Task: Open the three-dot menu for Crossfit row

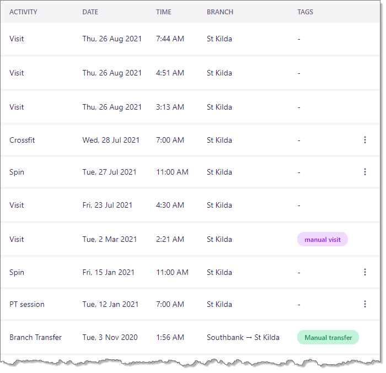Action: pyautogui.click(x=365, y=140)
